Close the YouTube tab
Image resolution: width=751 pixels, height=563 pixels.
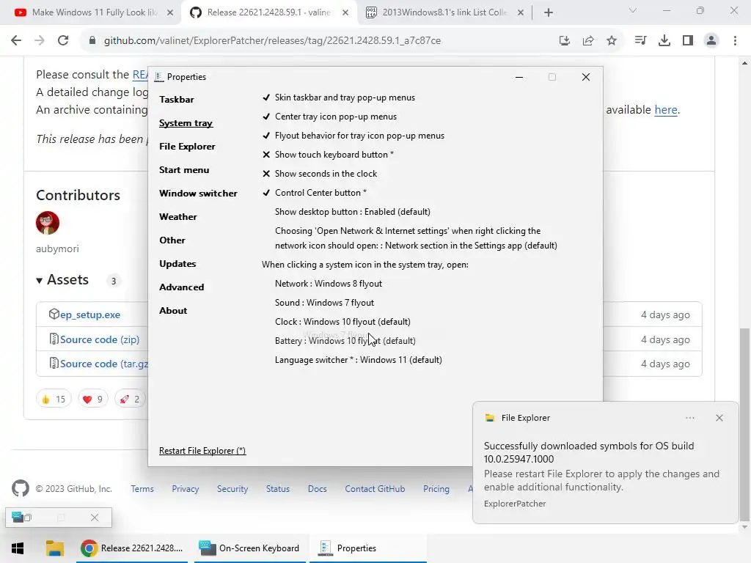click(x=170, y=12)
